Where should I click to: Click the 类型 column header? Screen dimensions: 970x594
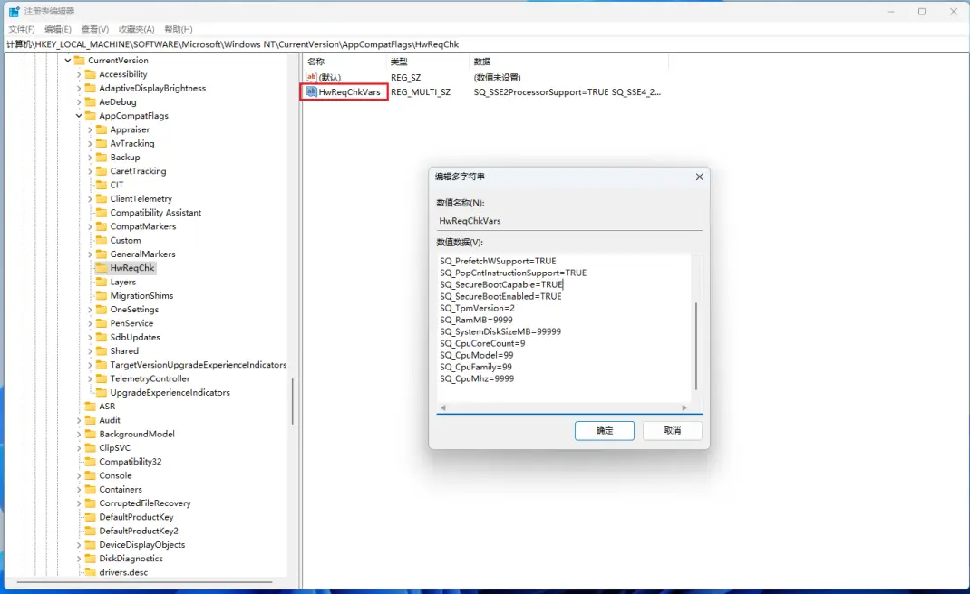(428, 62)
